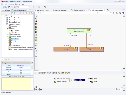Select the round magnifier-like palette tool
The height and width of the screenshot is (95, 126).
point(36,35)
